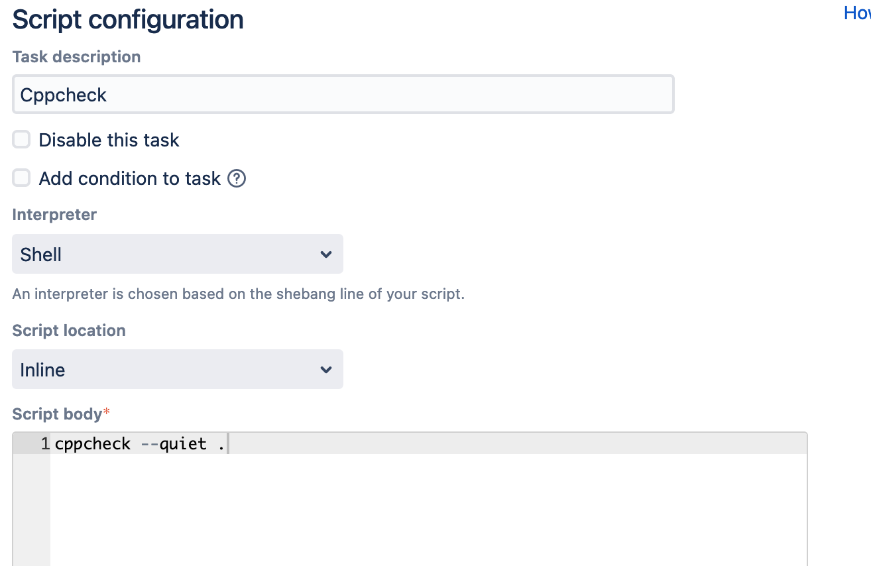This screenshot has height=566, width=871.
Task: Focus the Task description field containing Cppcheck
Action: tap(343, 95)
